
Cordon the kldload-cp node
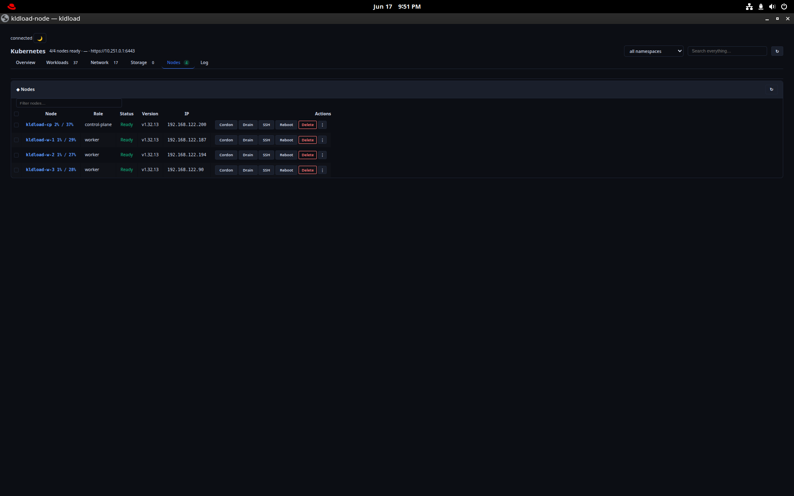tap(226, 125)
